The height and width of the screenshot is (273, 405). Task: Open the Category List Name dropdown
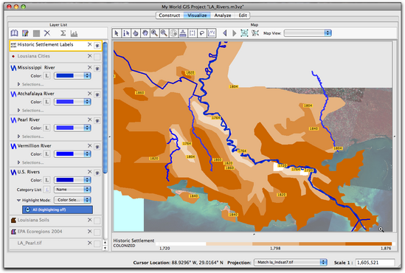tap(72, 190)
